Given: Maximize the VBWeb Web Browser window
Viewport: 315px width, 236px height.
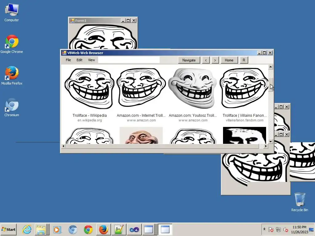Looking at the screenshot, I should [x=265, y=53].
